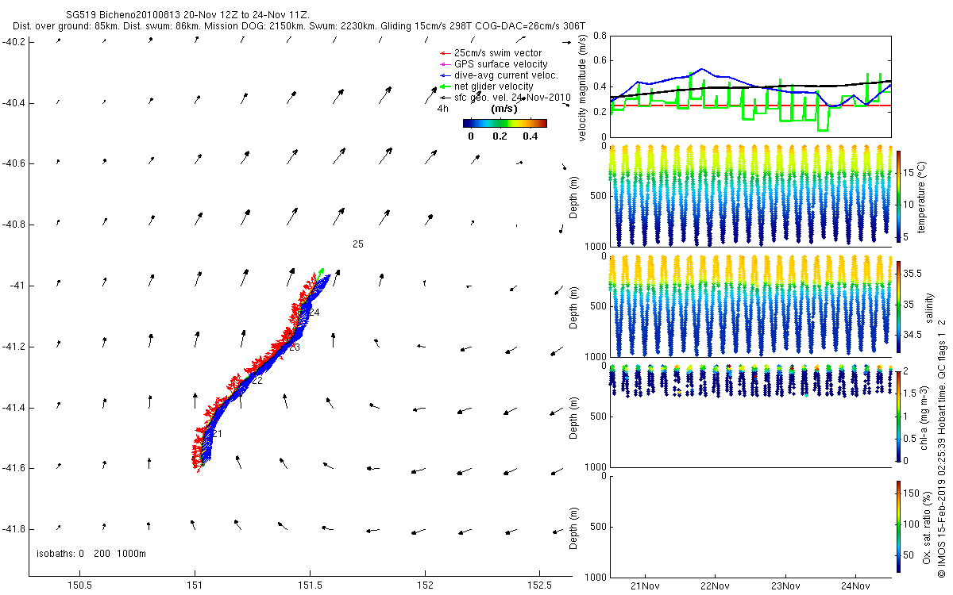The width and height of the screenshot is (953, 595).
Task: Click '1.5' tick on chl-a color bar
Action: click(x=909, y=393)
